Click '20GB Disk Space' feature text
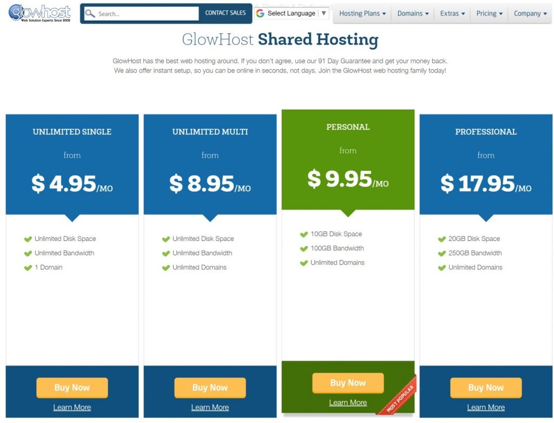Viewport: 554px width, 423px height. 474,239
